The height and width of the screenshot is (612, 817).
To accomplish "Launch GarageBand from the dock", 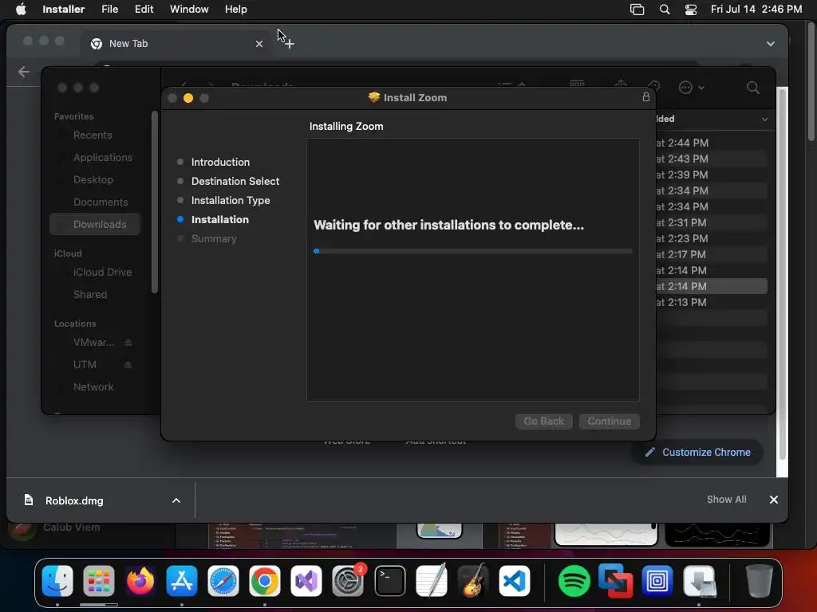I will coord(472,580).
